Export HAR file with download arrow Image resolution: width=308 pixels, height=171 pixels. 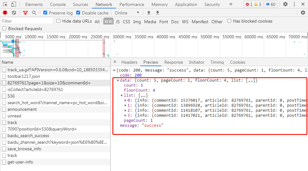tap(158, 13)
